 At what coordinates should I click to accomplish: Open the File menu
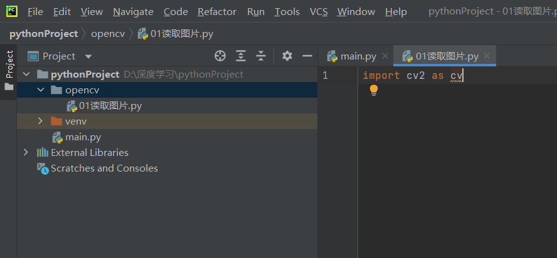(x=35, y=12)
